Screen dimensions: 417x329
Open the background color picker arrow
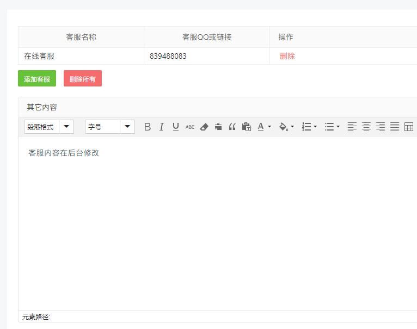click(x=292, y=127)
